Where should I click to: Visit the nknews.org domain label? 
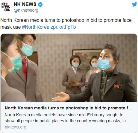pyautogui.click(x=16, y=127)
